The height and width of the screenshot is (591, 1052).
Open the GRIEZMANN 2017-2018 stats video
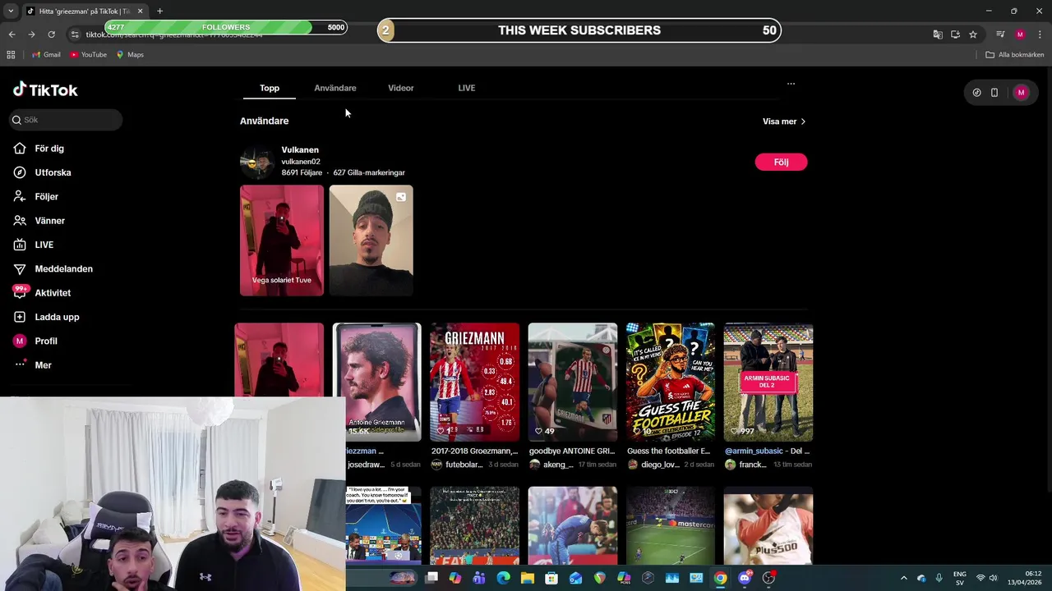click(x=474, y=383)
